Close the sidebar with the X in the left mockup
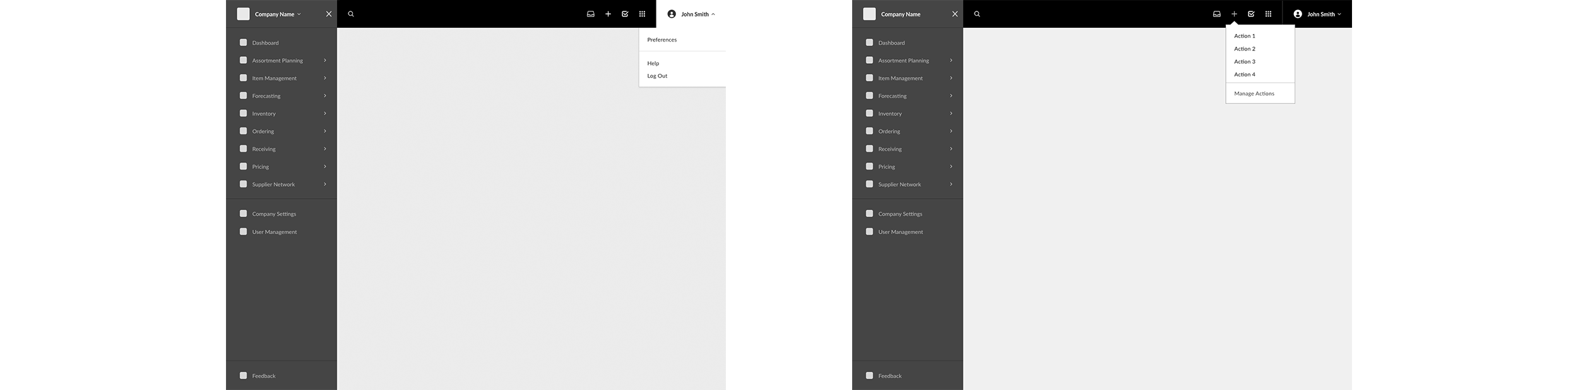1578x390 pixels. click(x=329, y=14)
